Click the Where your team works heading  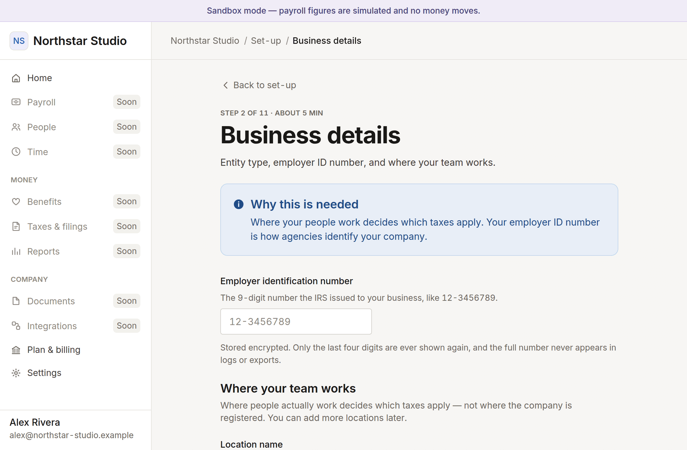pyautogui.click(x=288, y=388)
